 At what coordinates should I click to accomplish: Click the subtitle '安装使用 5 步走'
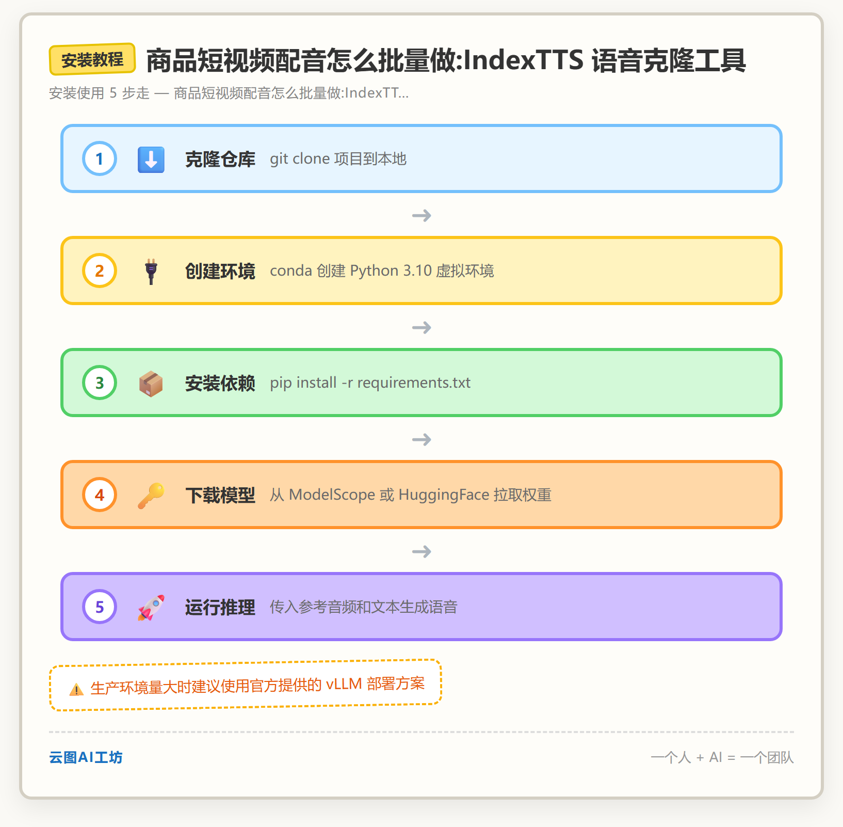99,93
